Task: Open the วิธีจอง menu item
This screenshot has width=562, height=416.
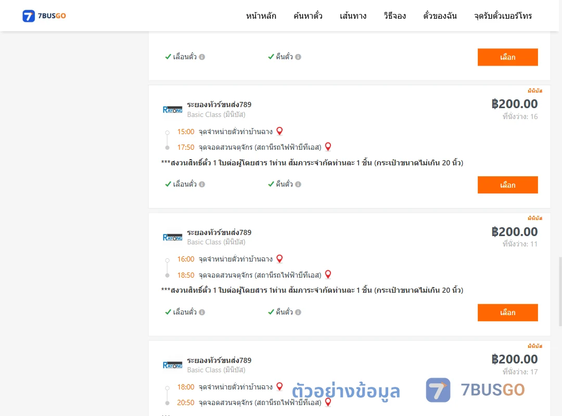Action: [x=394, y=16]
